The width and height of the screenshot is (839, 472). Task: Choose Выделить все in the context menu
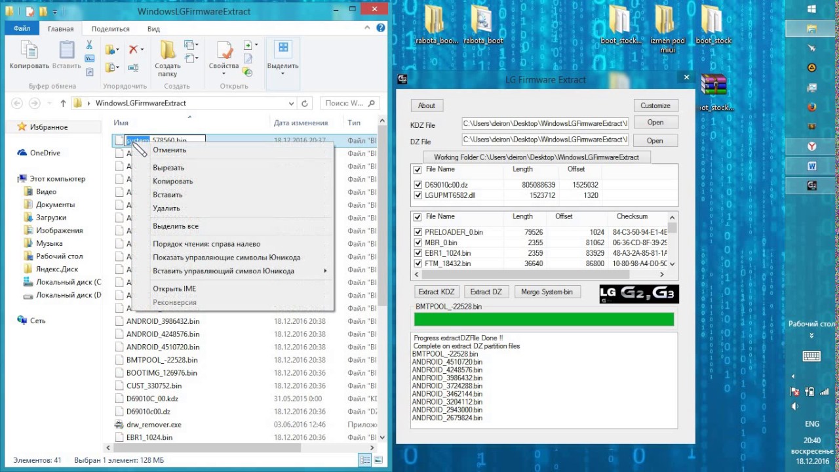coord(176,226)
